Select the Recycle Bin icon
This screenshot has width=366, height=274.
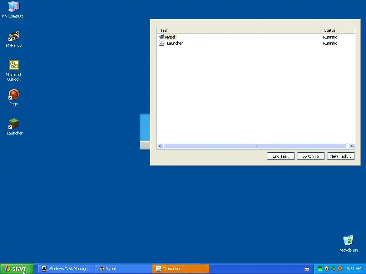(348, 244)
